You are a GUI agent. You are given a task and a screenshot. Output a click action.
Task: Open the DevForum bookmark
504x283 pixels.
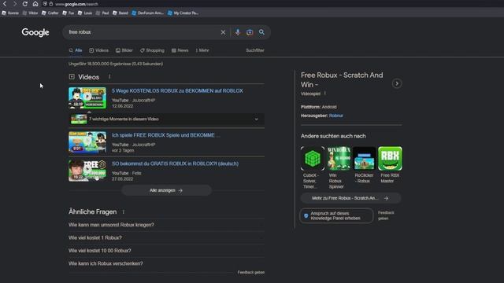click(x=147, y=13)
